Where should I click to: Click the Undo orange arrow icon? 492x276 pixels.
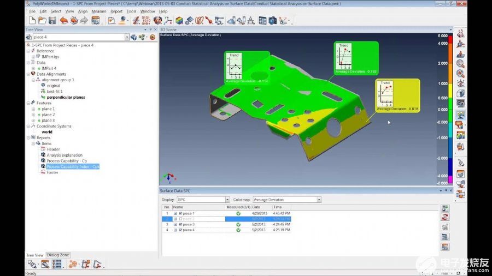(x=64, y=21)
